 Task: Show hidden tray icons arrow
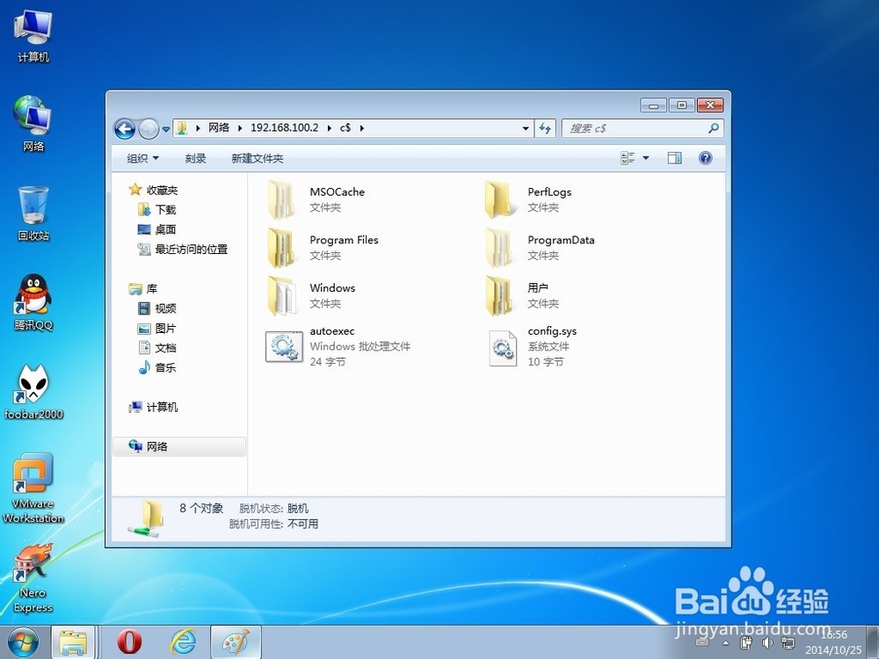[725, 643]
